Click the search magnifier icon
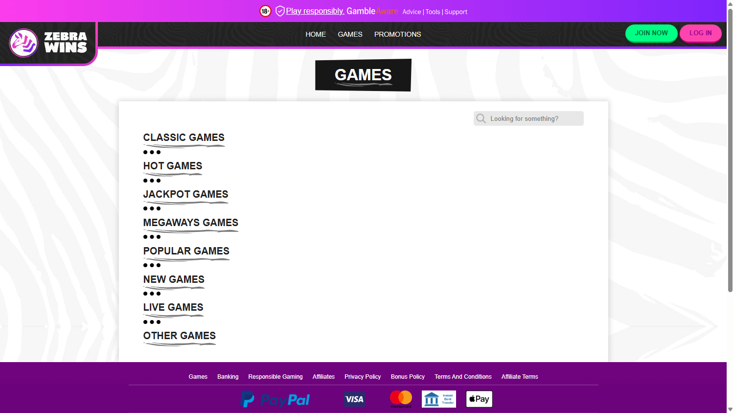Viewport: 734px width, 413px height. [x=481, y=118]
